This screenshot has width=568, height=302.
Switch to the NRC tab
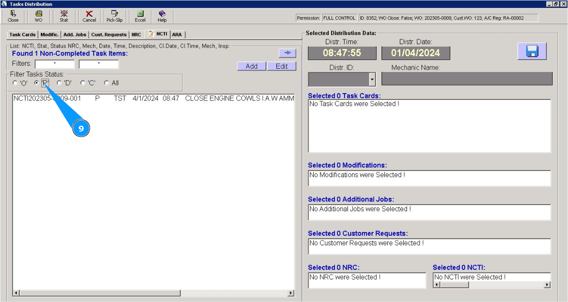136,35
